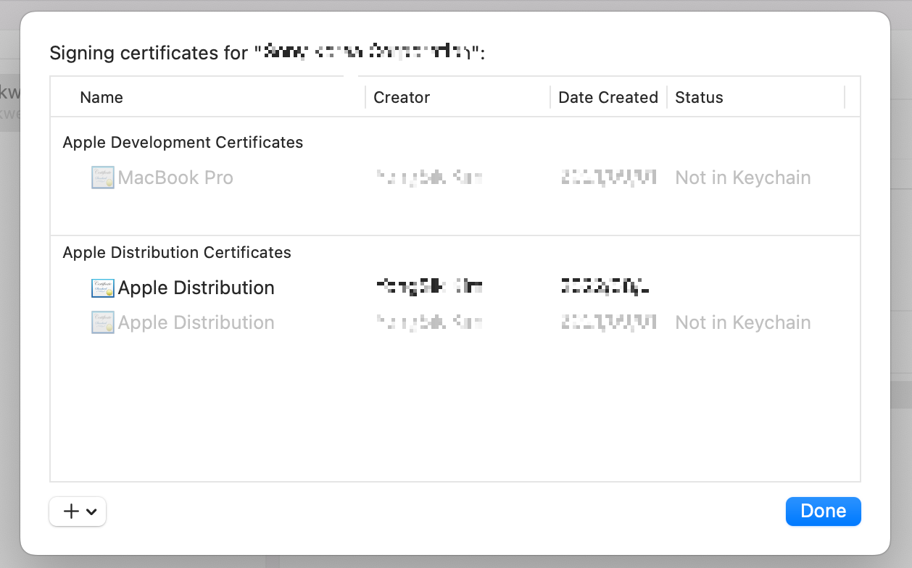Click the Done button
912x568 pixels.
tap(823, 511)
